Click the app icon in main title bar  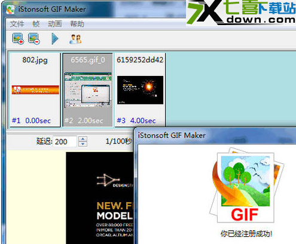pos(10,9)
